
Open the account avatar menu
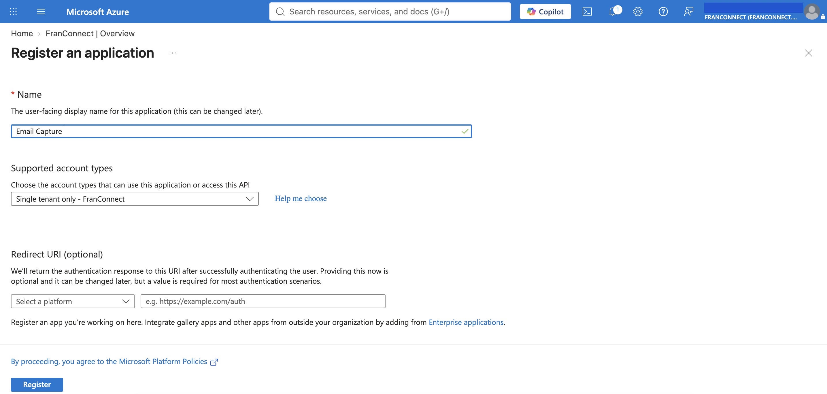tap(812, 12)
